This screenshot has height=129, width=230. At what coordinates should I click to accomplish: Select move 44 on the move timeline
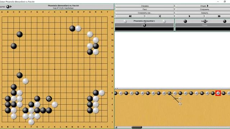tap(197, 93)
